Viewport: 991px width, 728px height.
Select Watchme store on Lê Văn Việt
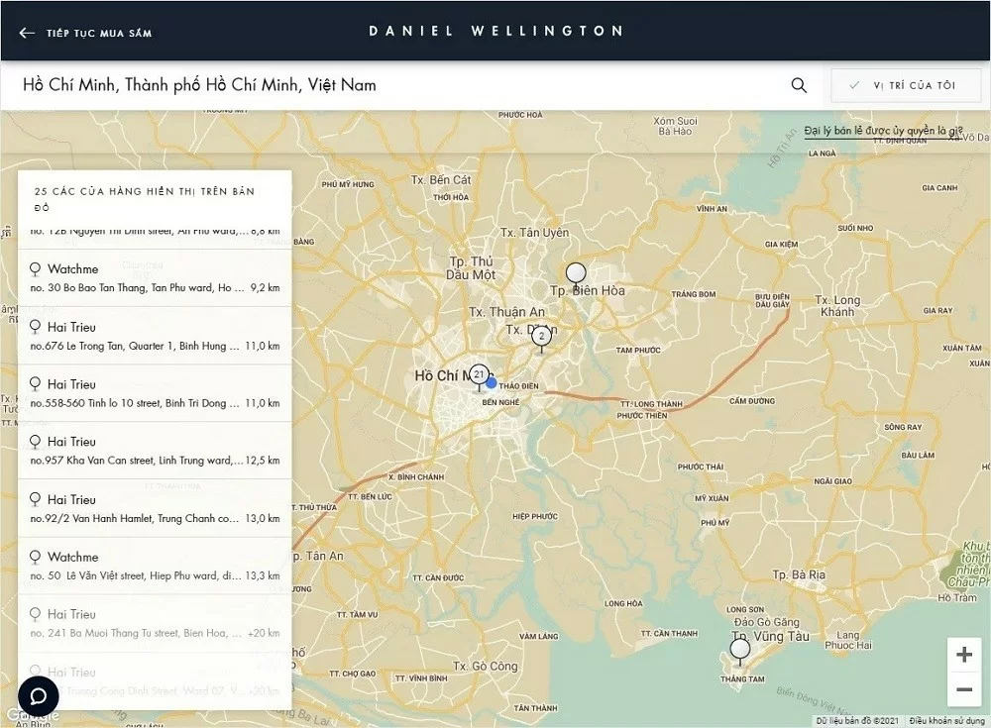[155, 566]
